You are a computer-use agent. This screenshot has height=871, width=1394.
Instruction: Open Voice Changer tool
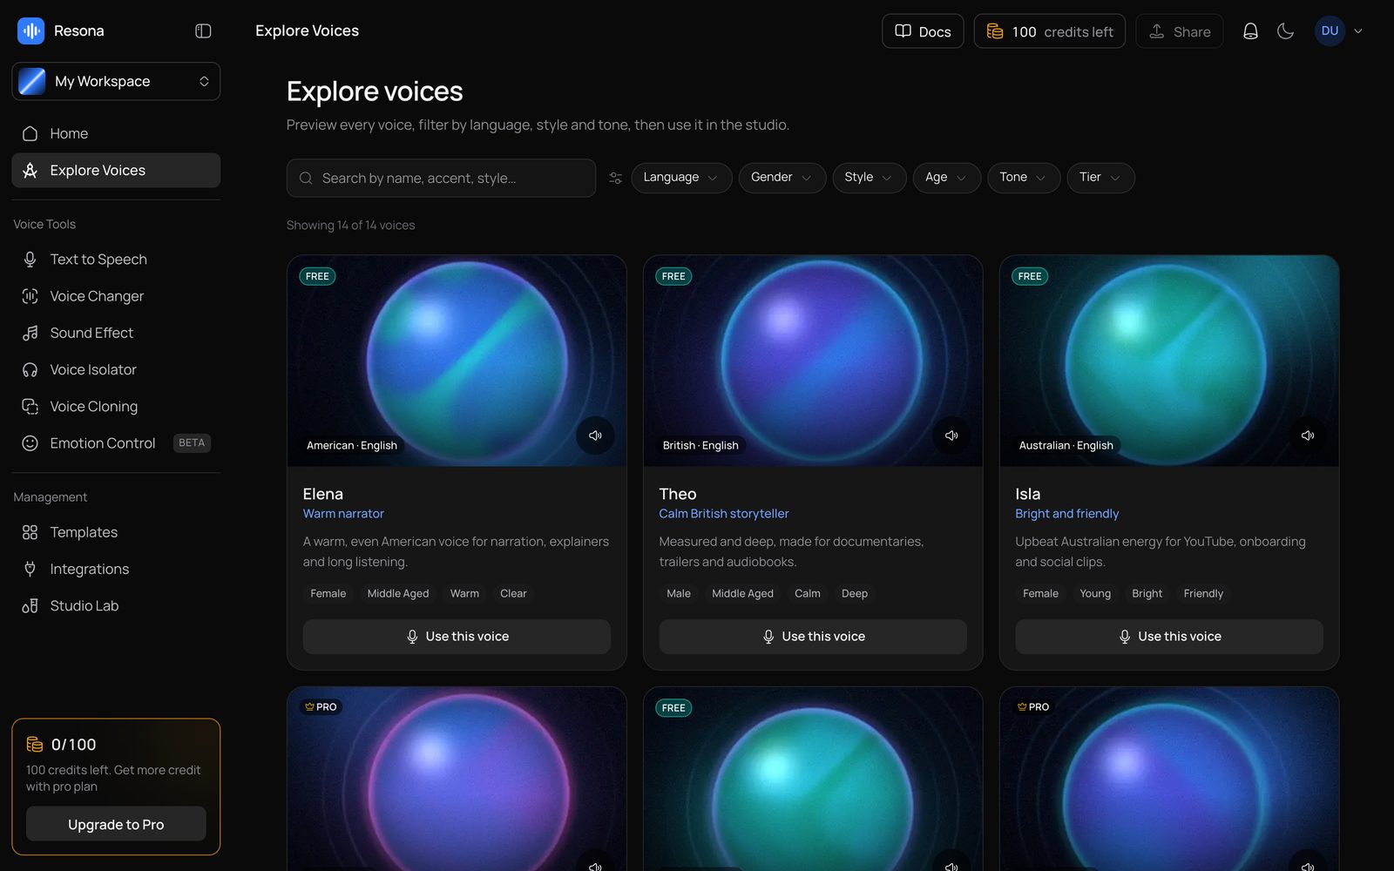tap(116, 296)
